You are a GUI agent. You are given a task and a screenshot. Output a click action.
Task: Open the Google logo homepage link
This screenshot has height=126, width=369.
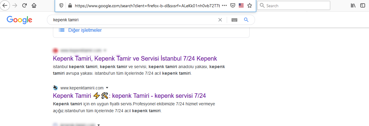pyautogui.click(x=19, y=20)
